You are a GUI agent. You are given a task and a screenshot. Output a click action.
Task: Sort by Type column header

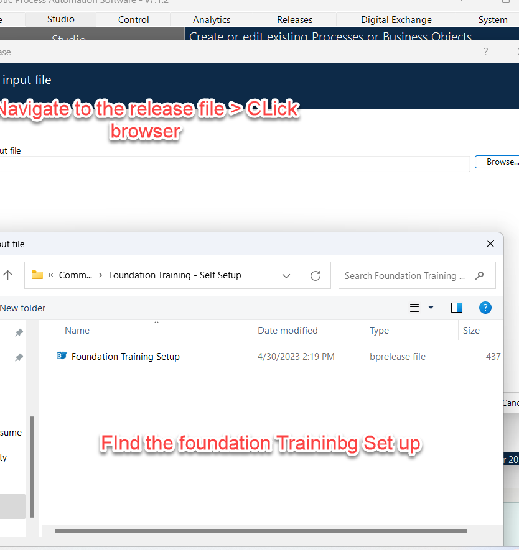379,331
